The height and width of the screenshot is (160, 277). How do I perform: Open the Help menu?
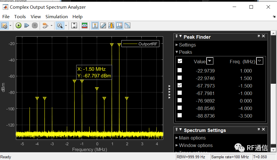point(77,16)
